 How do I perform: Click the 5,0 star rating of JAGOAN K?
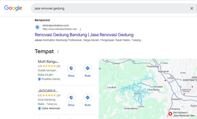click(49, 95)
